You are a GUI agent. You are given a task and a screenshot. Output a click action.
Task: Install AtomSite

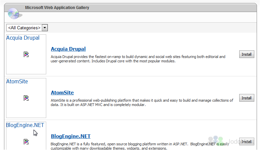pos(247,98)
